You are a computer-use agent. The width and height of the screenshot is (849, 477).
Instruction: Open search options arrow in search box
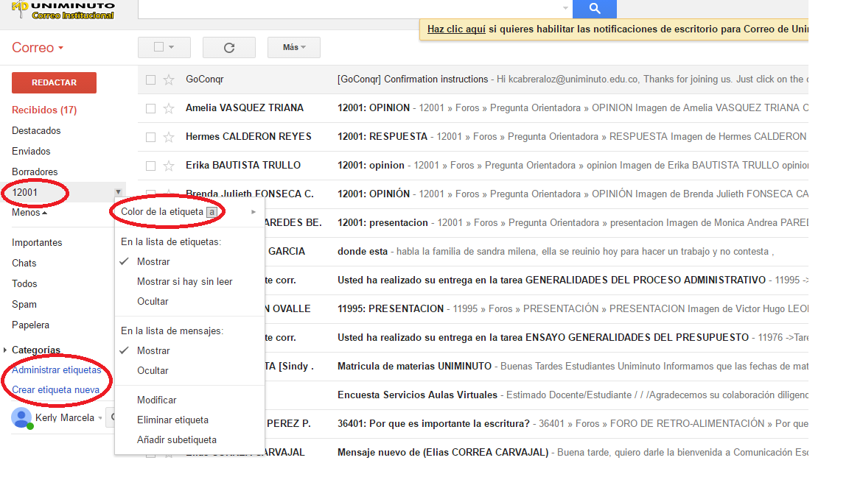coord(565,8)
